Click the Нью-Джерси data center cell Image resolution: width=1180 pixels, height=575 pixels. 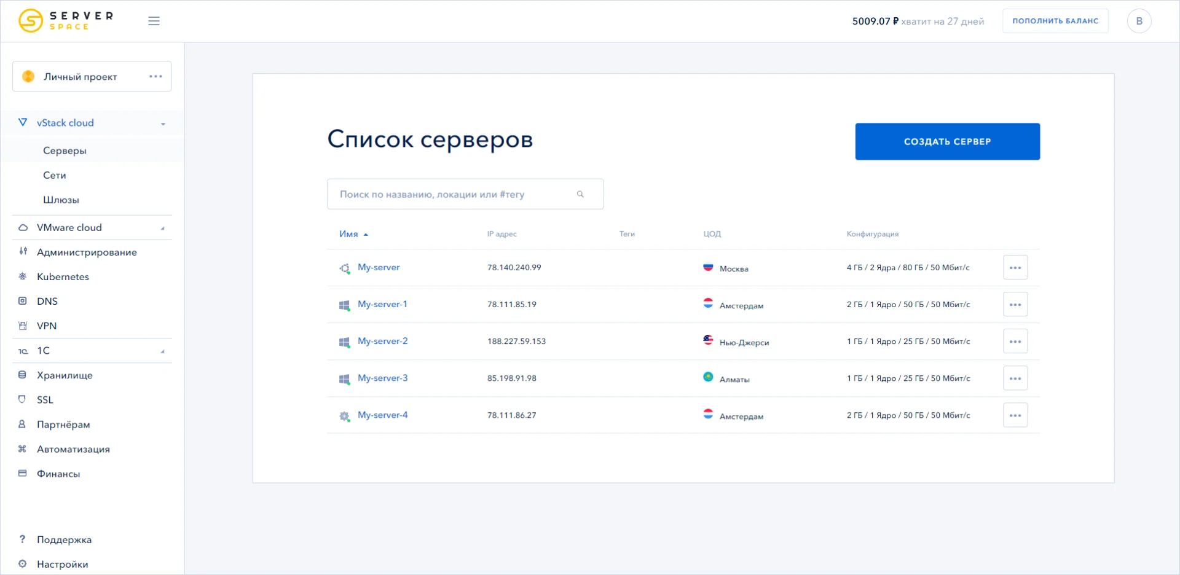click(x=736, y=342)
